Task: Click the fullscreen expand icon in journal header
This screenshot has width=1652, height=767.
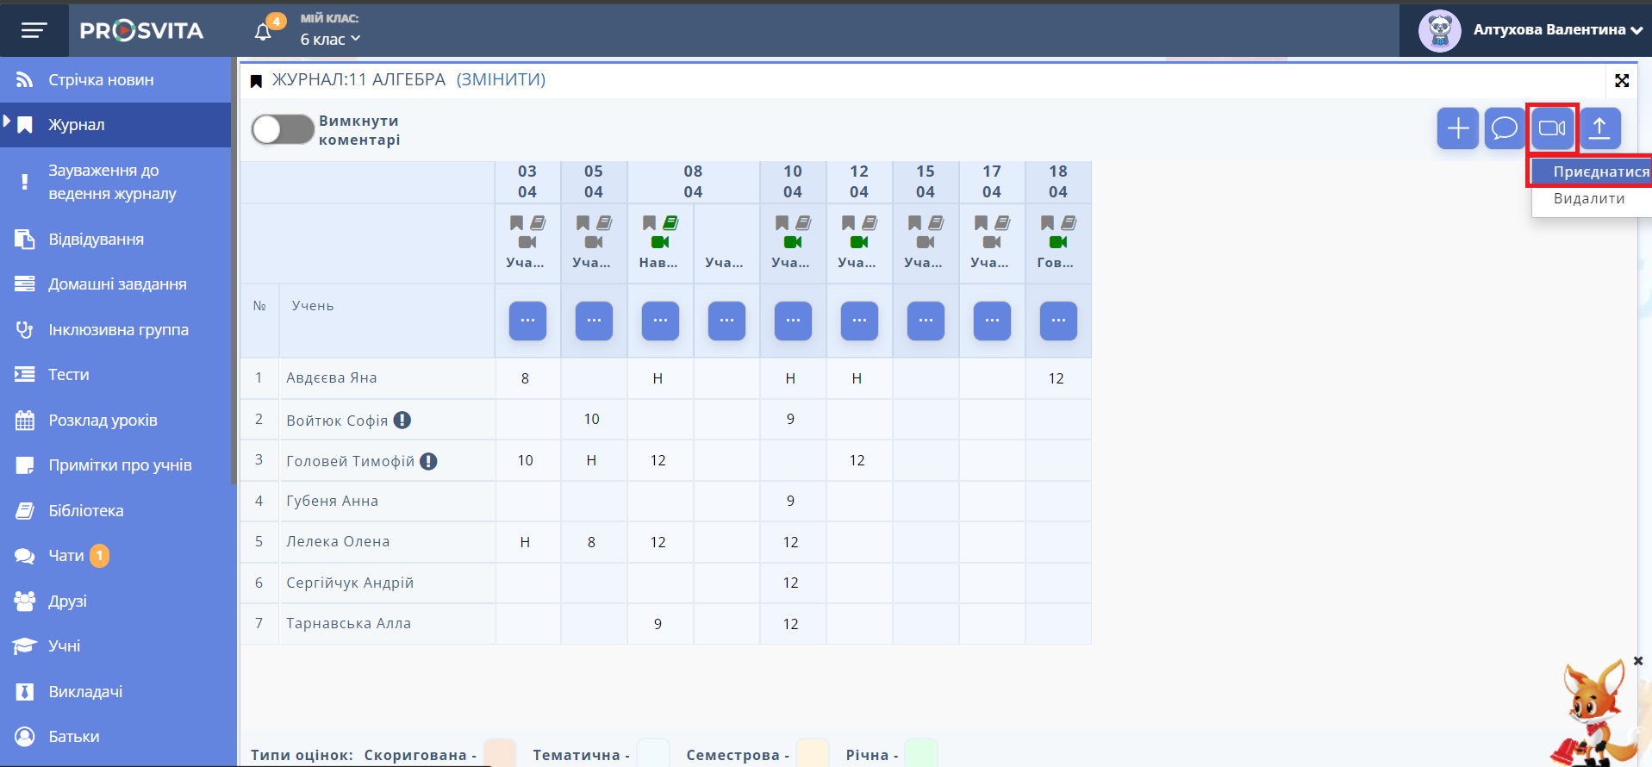Action: click(x=1622, y=80)
